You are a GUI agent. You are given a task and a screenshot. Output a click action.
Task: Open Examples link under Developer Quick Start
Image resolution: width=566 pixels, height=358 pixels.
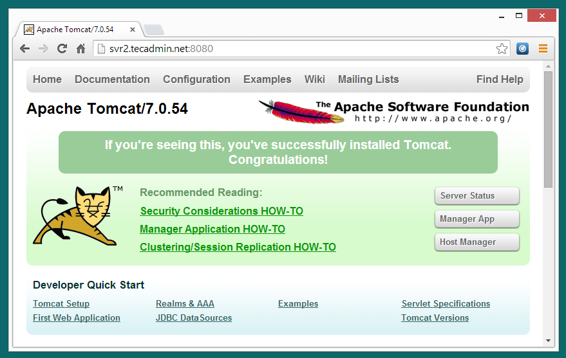click(x=298, y=303)
